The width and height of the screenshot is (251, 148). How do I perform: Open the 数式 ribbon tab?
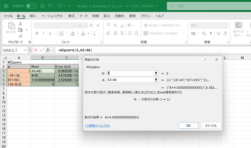coord(71,16)
